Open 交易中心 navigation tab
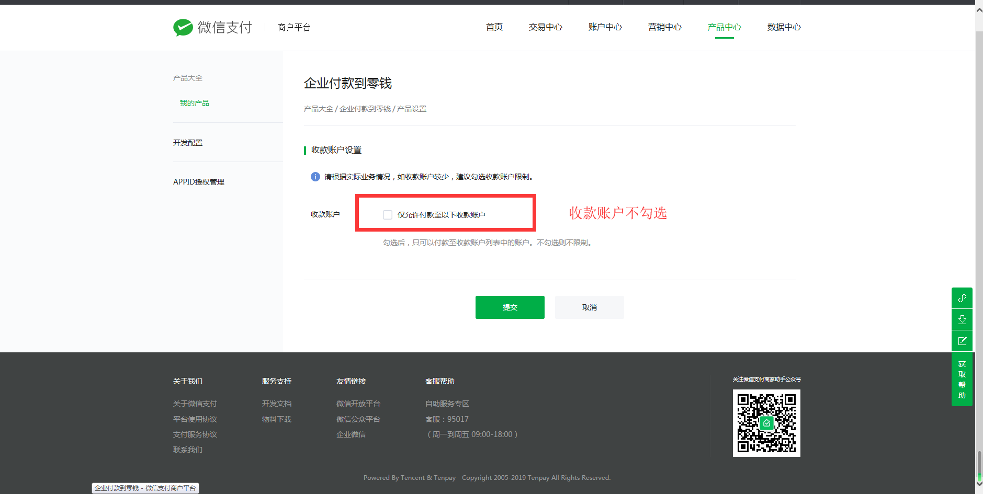Viewport: 983px width, 494px height. (546, 27)
